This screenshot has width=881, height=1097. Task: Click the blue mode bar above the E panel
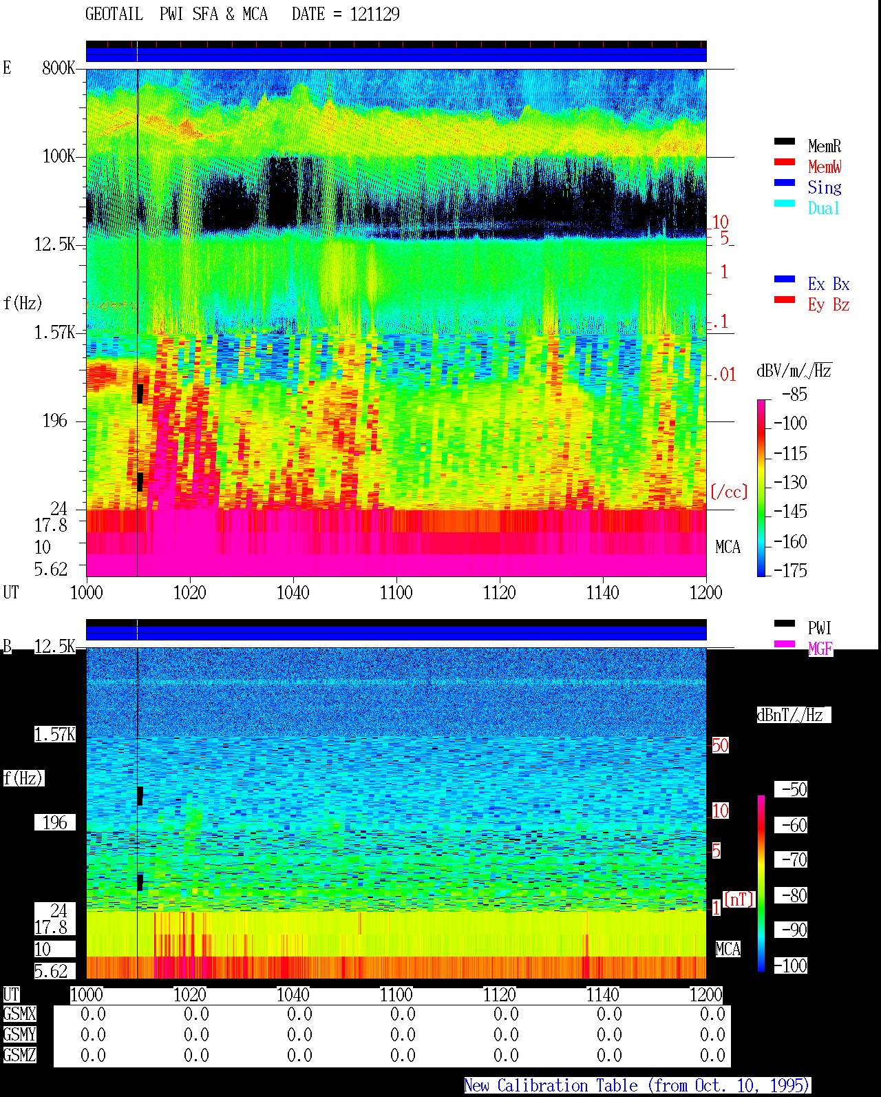click(x=396, y=54)
